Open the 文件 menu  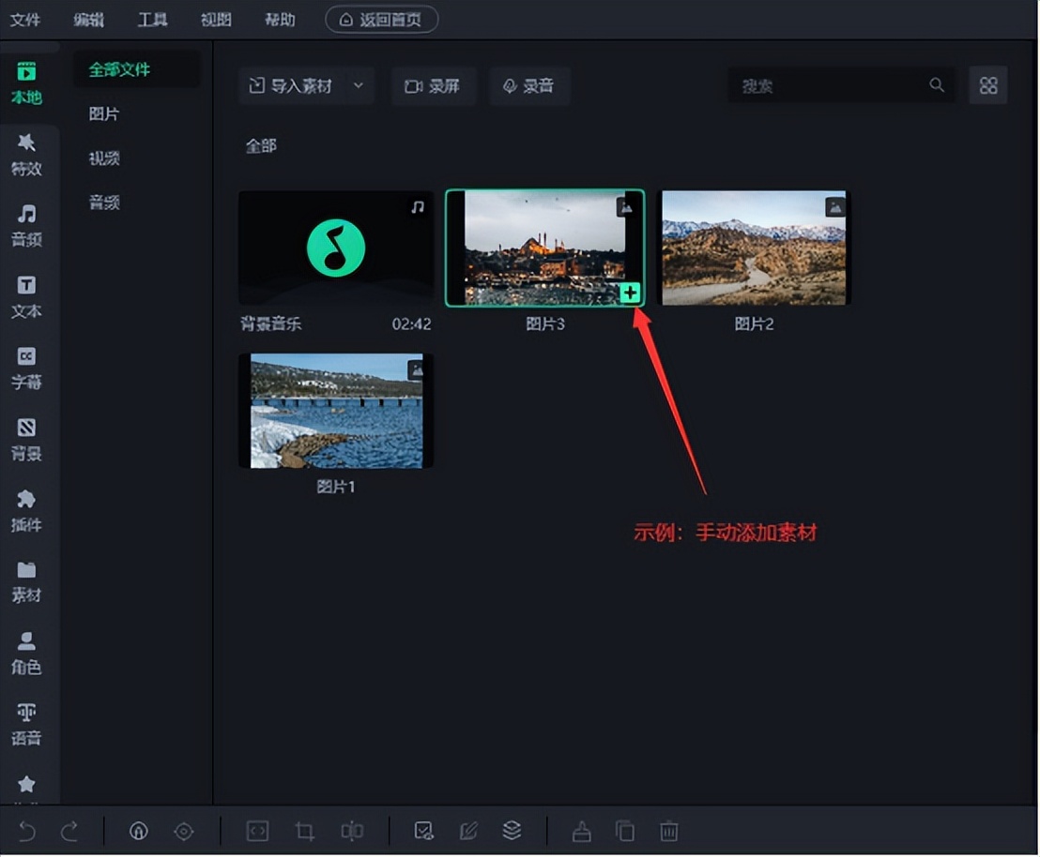pos(25,20)
